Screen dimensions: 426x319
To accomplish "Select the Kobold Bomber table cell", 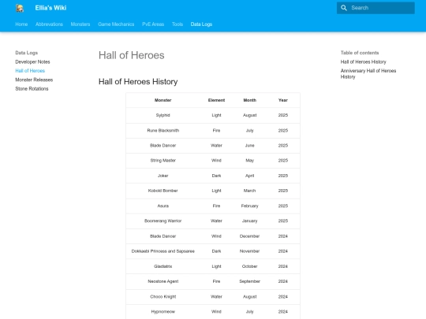I will coord(163,191).
